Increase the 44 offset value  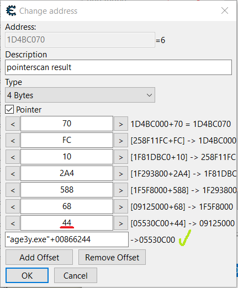121,223
